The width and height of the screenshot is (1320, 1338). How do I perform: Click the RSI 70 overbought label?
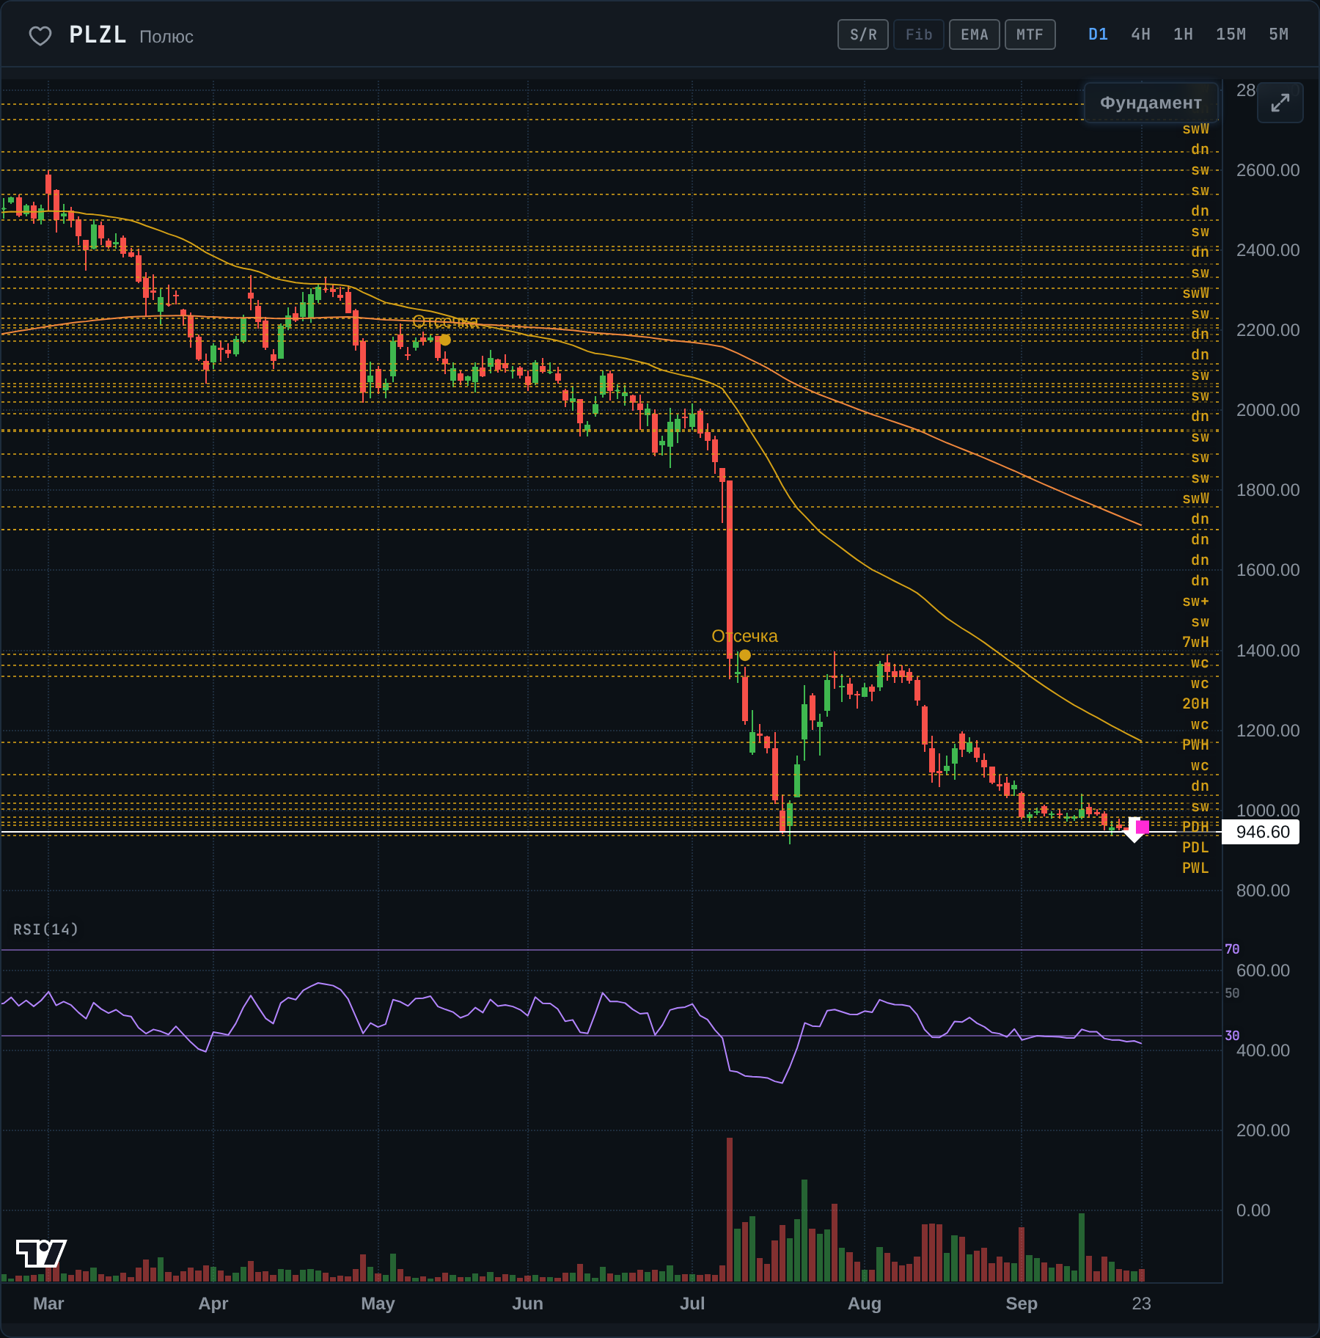(1232, 949)
